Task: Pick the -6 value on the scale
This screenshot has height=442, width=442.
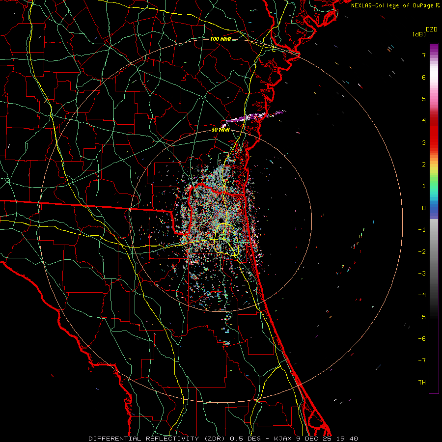Action: click(x=422, y=339)
